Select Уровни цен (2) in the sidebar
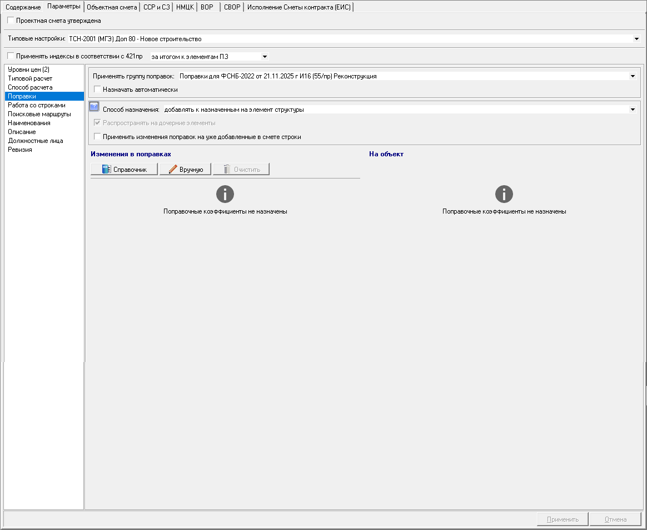Screen dimensions: 647x530 (x=28, y=70)
